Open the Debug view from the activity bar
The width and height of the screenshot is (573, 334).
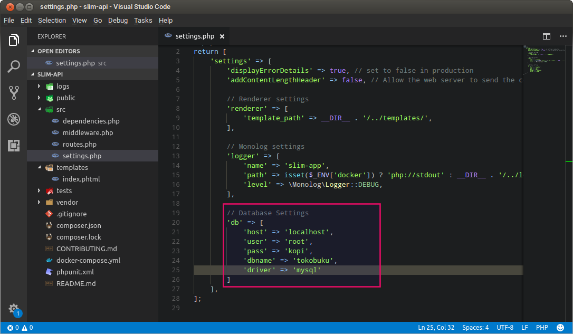14,119
